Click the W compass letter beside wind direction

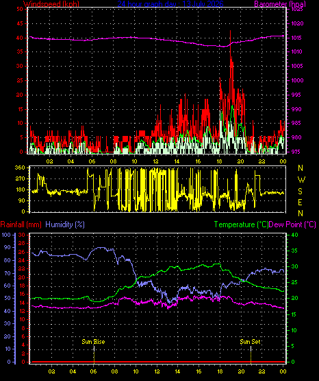(x=301, y=180)
